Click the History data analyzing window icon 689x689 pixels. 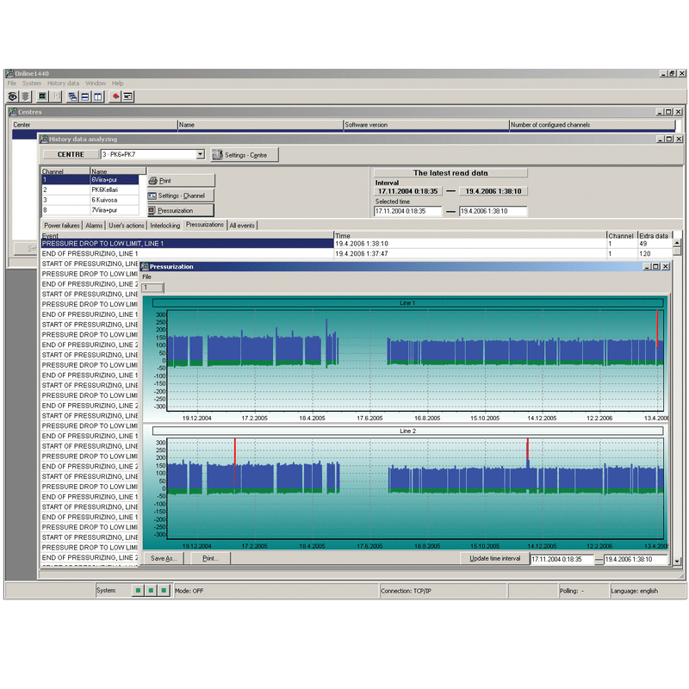[x=44, y=139]
